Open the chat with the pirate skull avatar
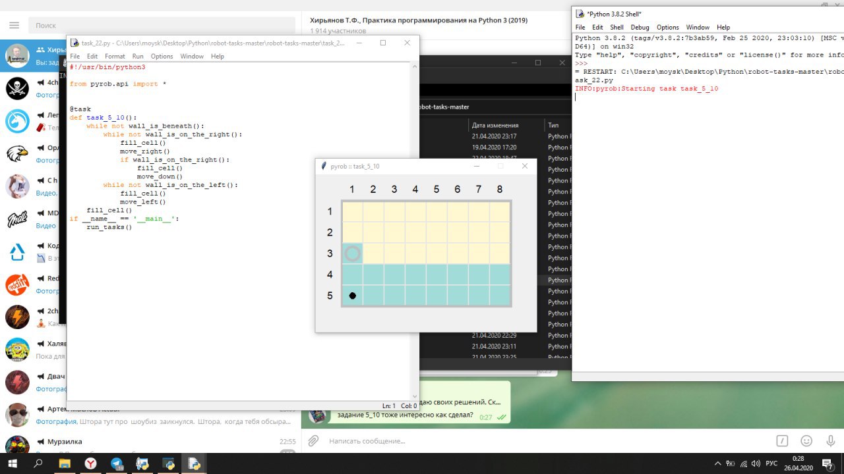Image resolution: width=844 pixels, height=474 pixels. click(17, 88)
